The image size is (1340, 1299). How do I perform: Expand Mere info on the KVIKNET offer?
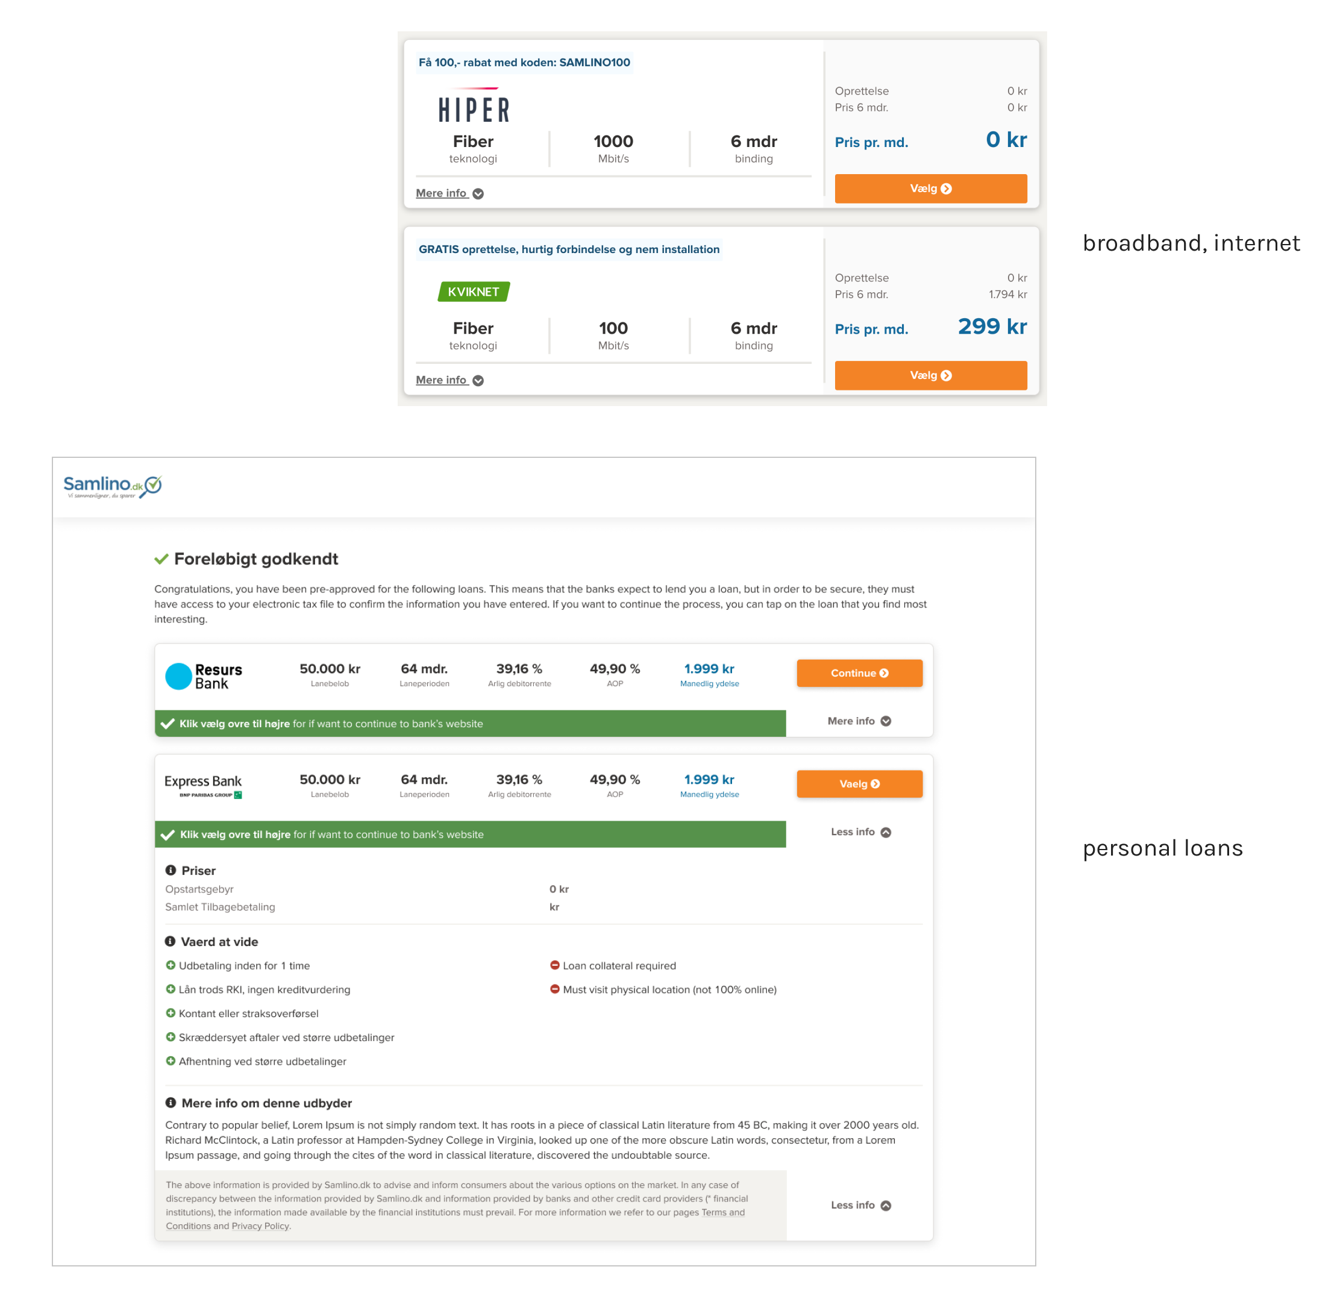pyautogui.click(x=449, y=380)
